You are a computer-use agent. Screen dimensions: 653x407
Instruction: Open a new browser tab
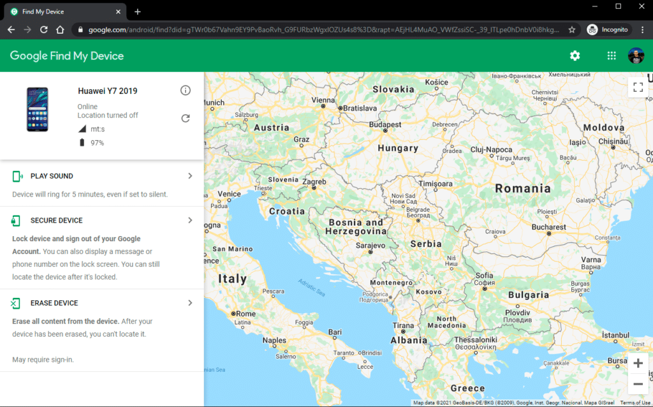pos(138,11)
